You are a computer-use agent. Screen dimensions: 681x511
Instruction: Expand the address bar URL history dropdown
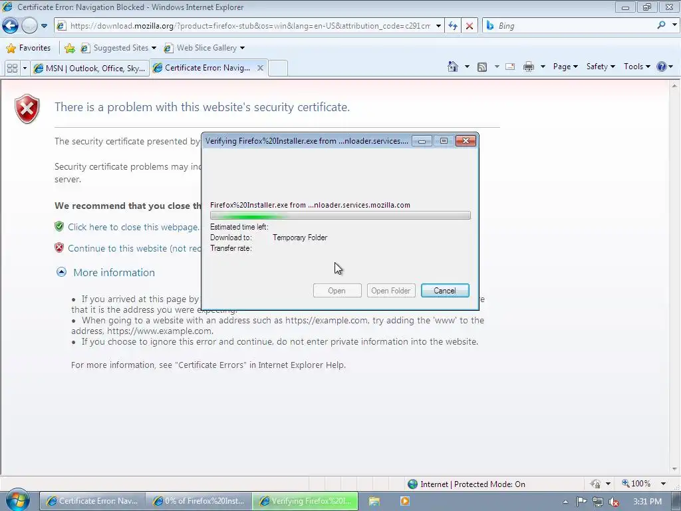439,26
